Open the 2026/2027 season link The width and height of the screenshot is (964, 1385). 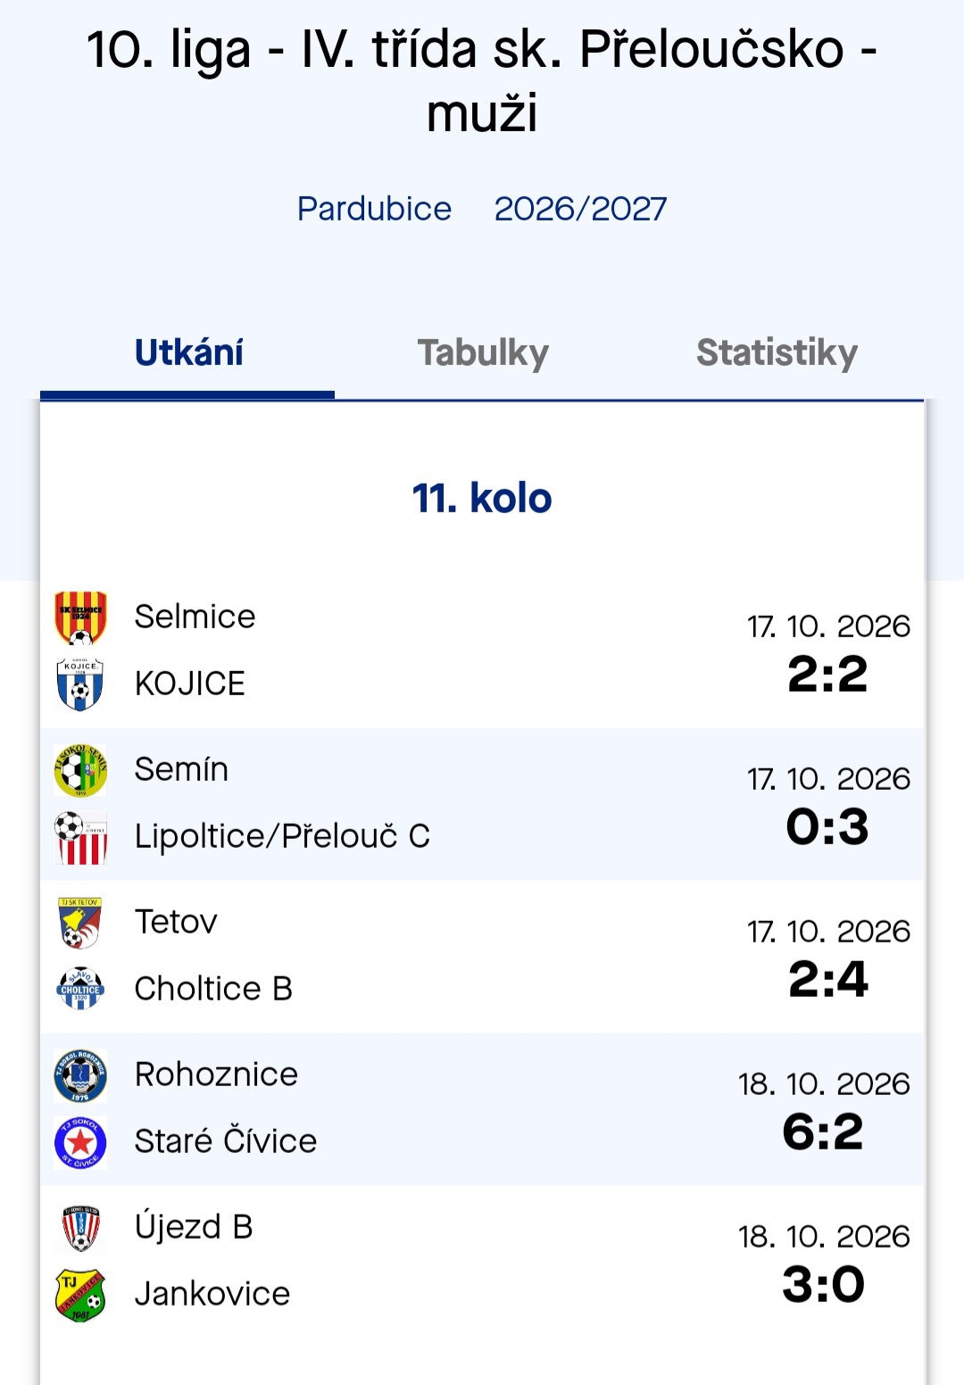(580, 209)
